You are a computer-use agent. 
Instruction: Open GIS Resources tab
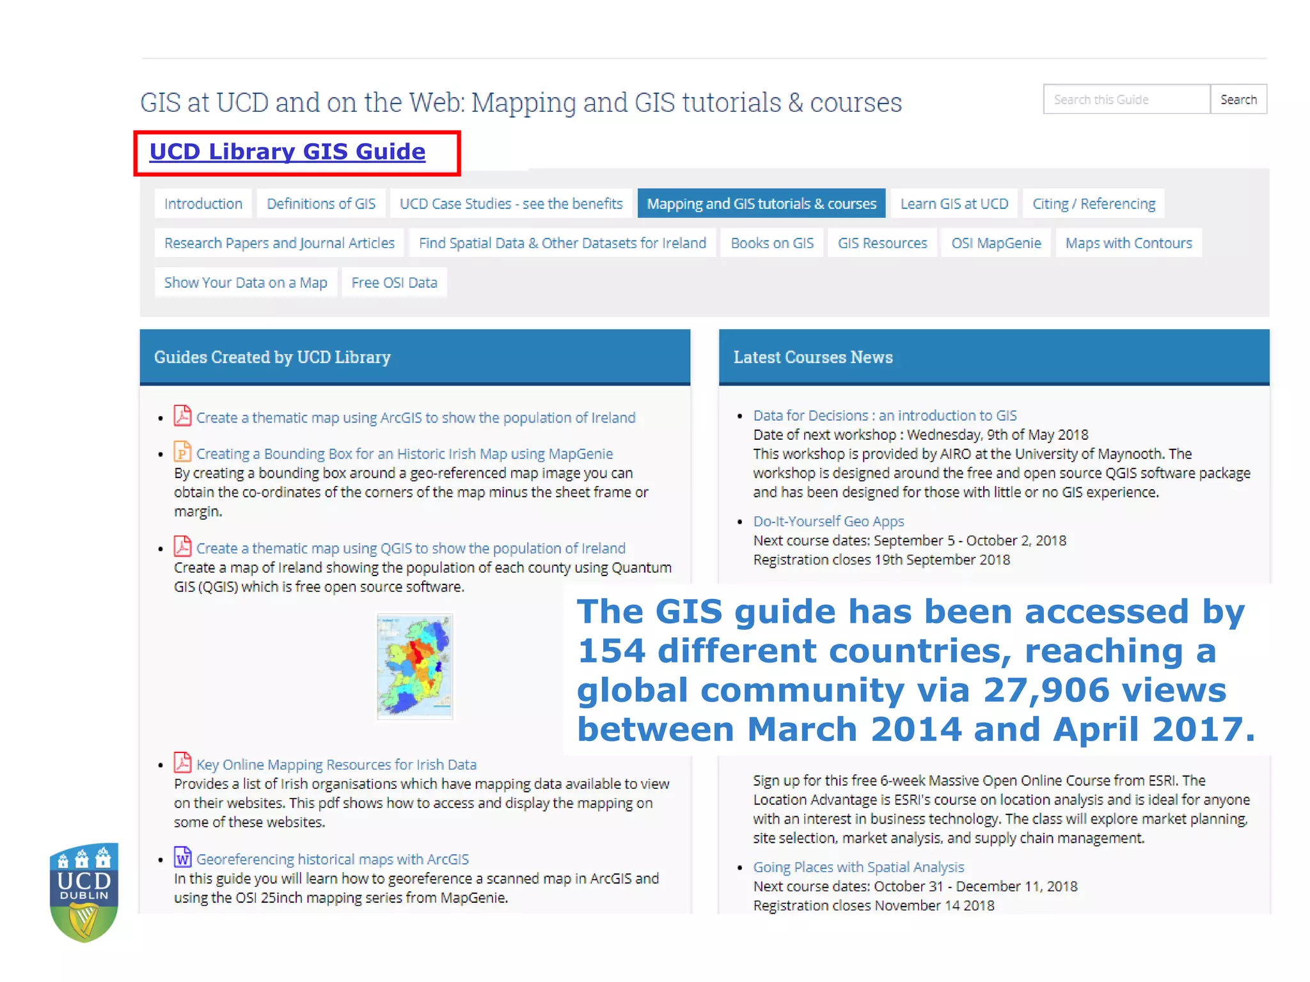tap(882, 243)
